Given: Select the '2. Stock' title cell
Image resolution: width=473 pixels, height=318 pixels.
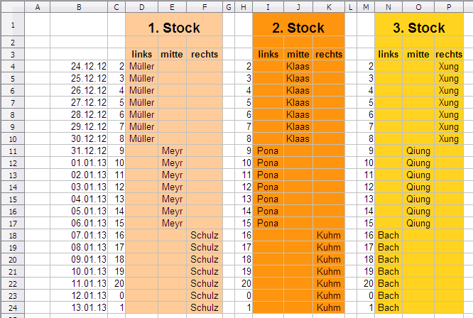Looking at the screenshot, I should pyautogui.click(x=298, y=28).
